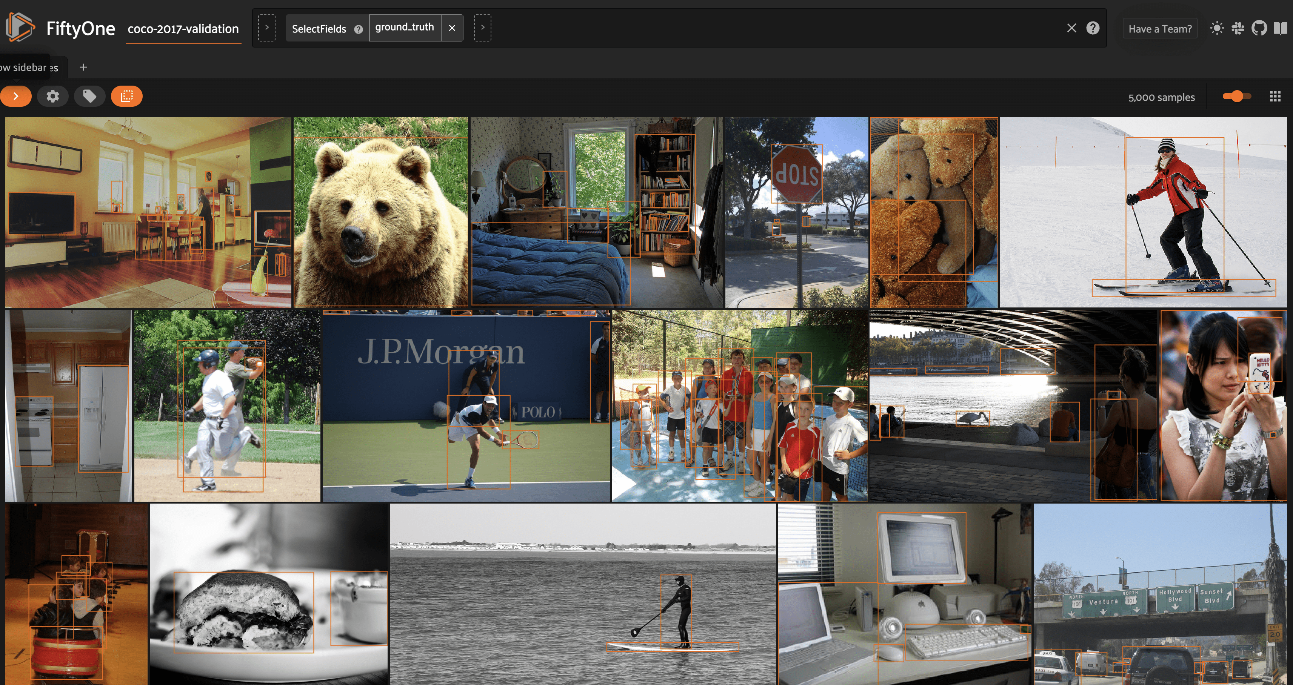This screenshot has width=1293, height=685.
Task: Open the GitHub repository icon
Action: pyautogui.click(x=1259, y=28)
